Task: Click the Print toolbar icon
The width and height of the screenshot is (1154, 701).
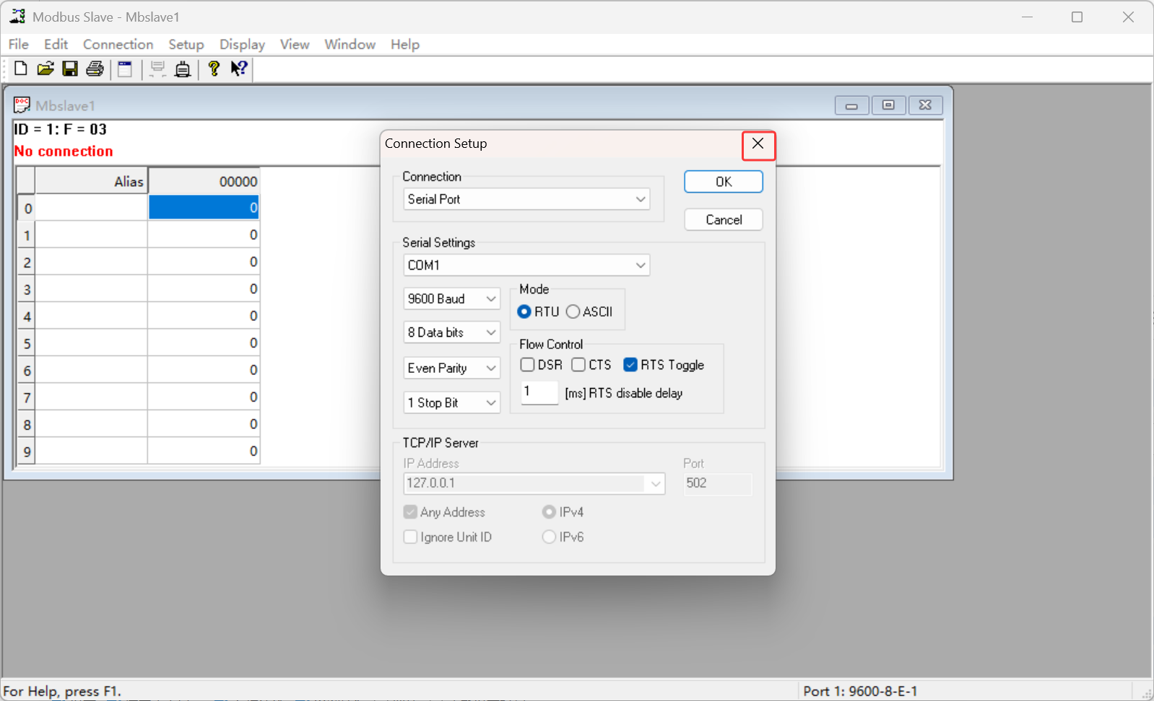Action: 95,69
